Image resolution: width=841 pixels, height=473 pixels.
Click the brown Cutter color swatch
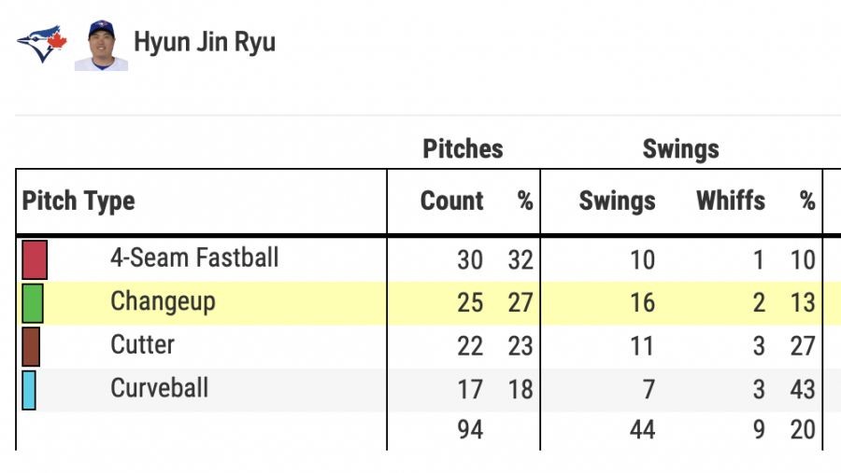pos(31,346)
